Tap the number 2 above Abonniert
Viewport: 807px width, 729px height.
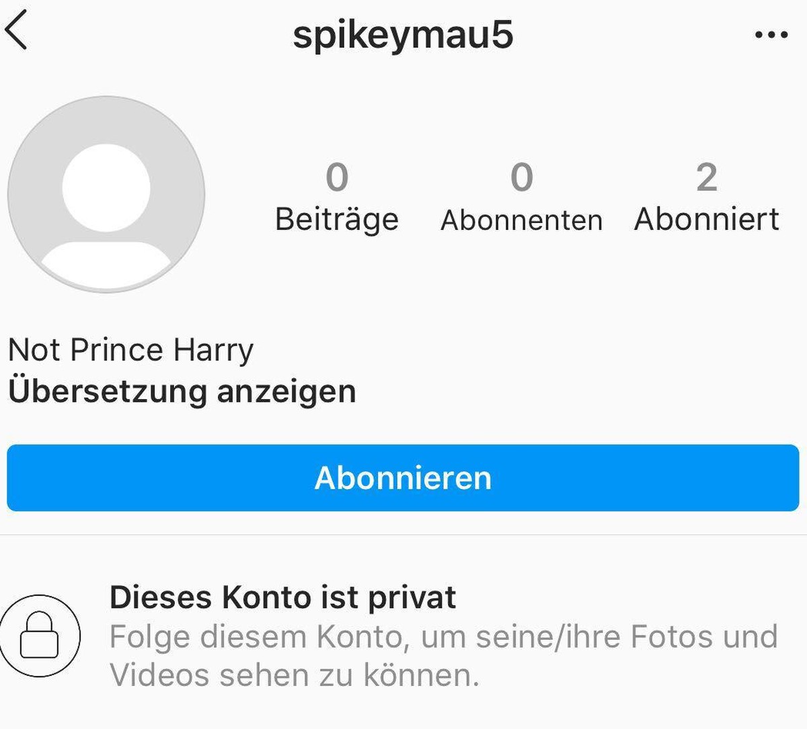pyautogui.click(x=706, y=177)
